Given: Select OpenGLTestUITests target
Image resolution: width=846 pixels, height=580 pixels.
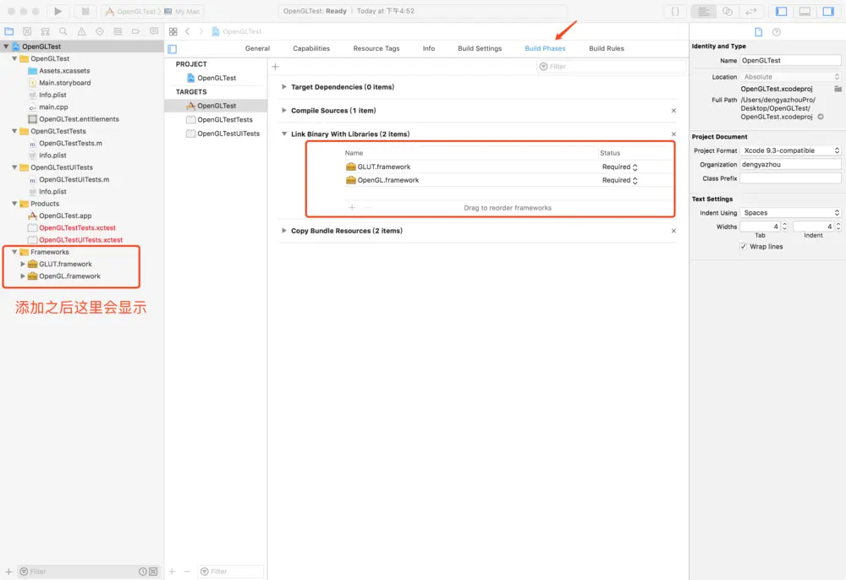Looking at the screenshot, I should tap(216, 134).
